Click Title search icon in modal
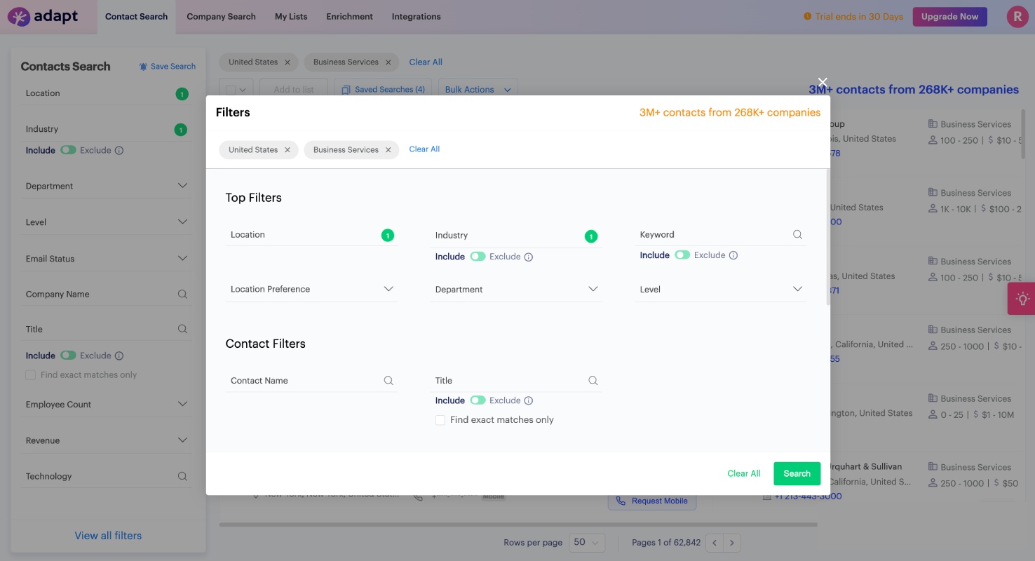This screenshot has width=1035, height=561. tap(593, 381)
